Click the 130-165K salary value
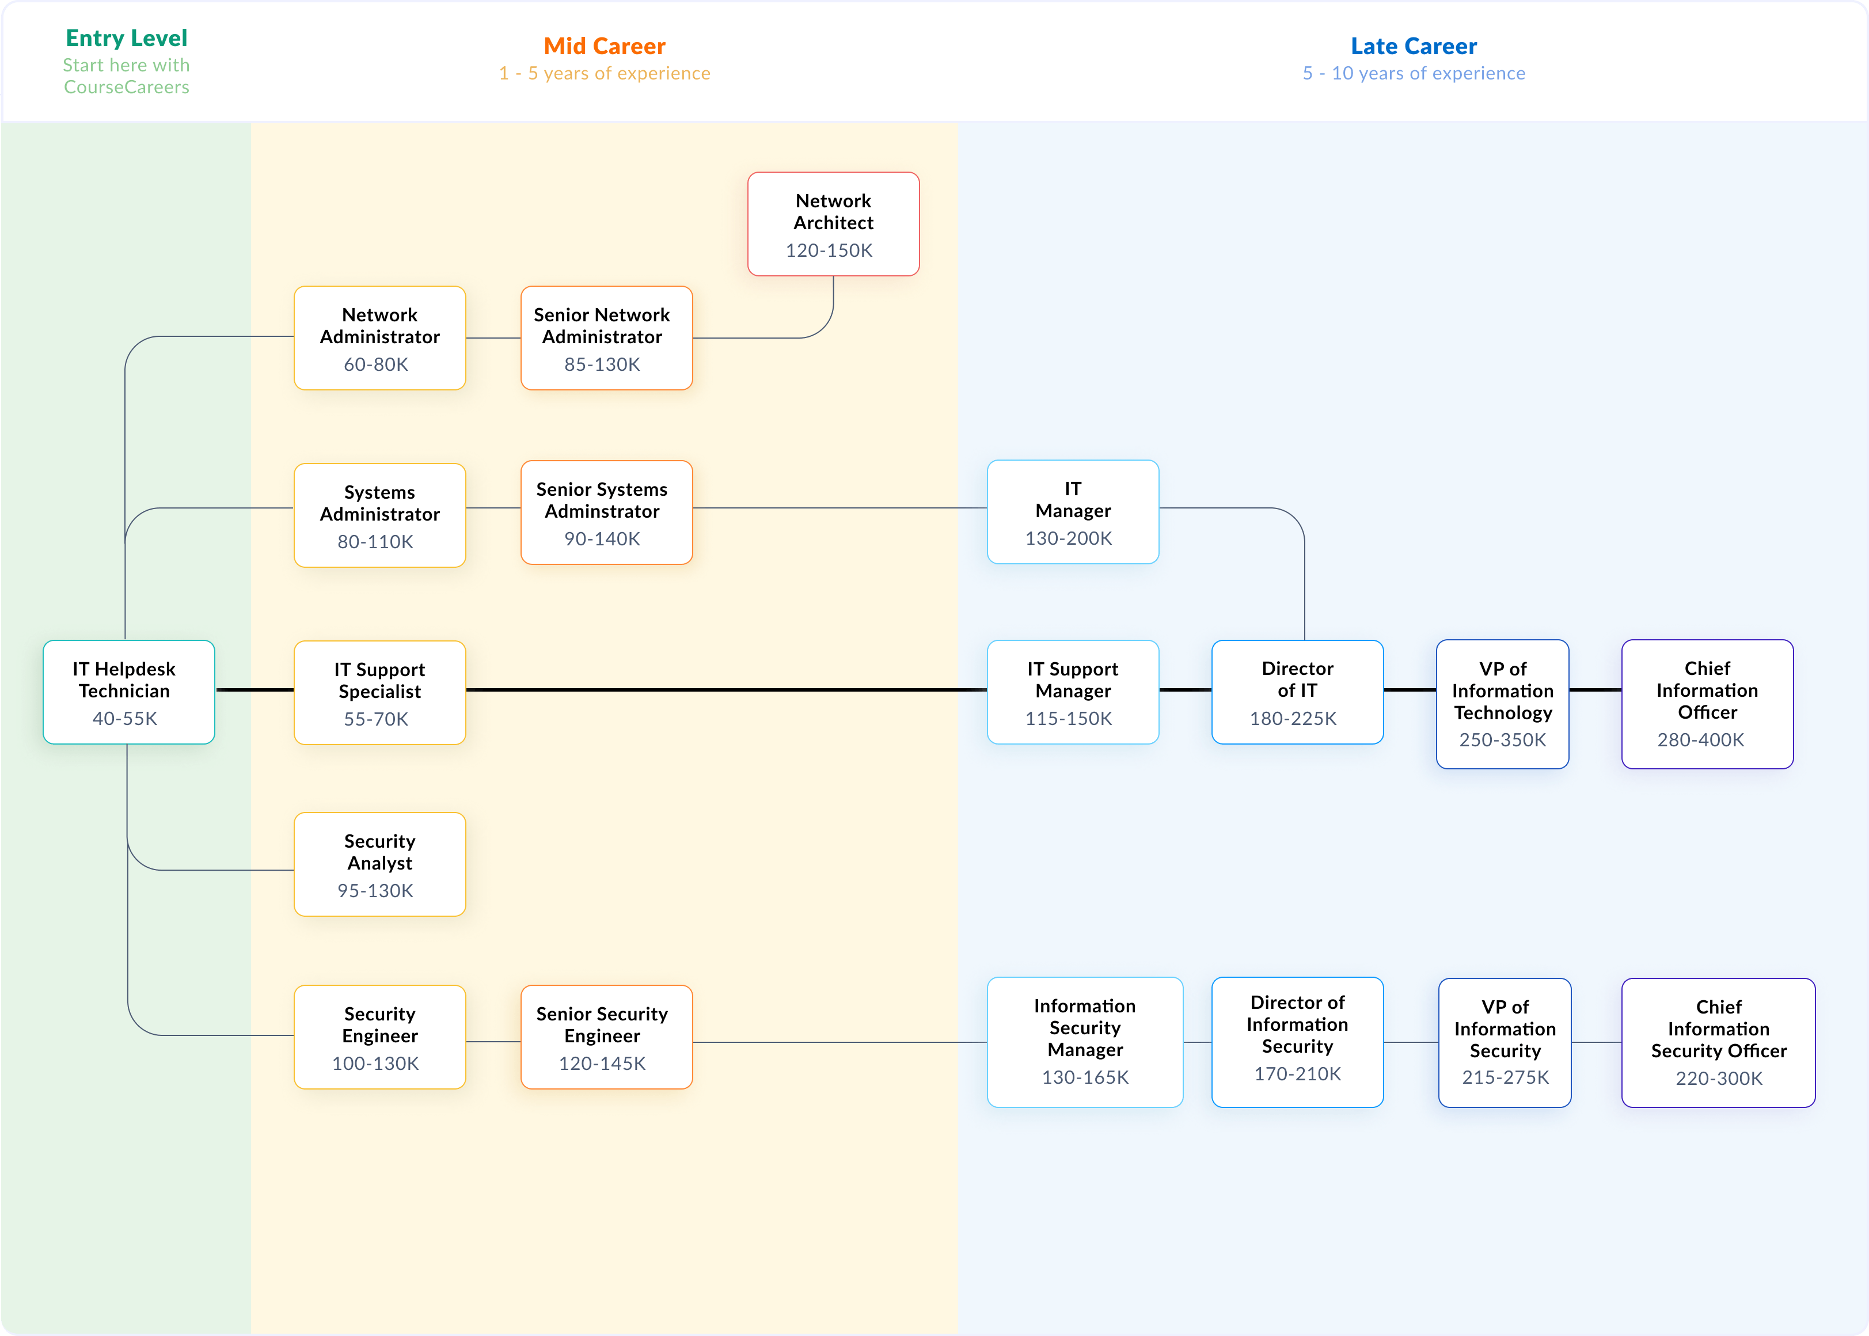 pyautogui.click(x=1085, y=1077)
